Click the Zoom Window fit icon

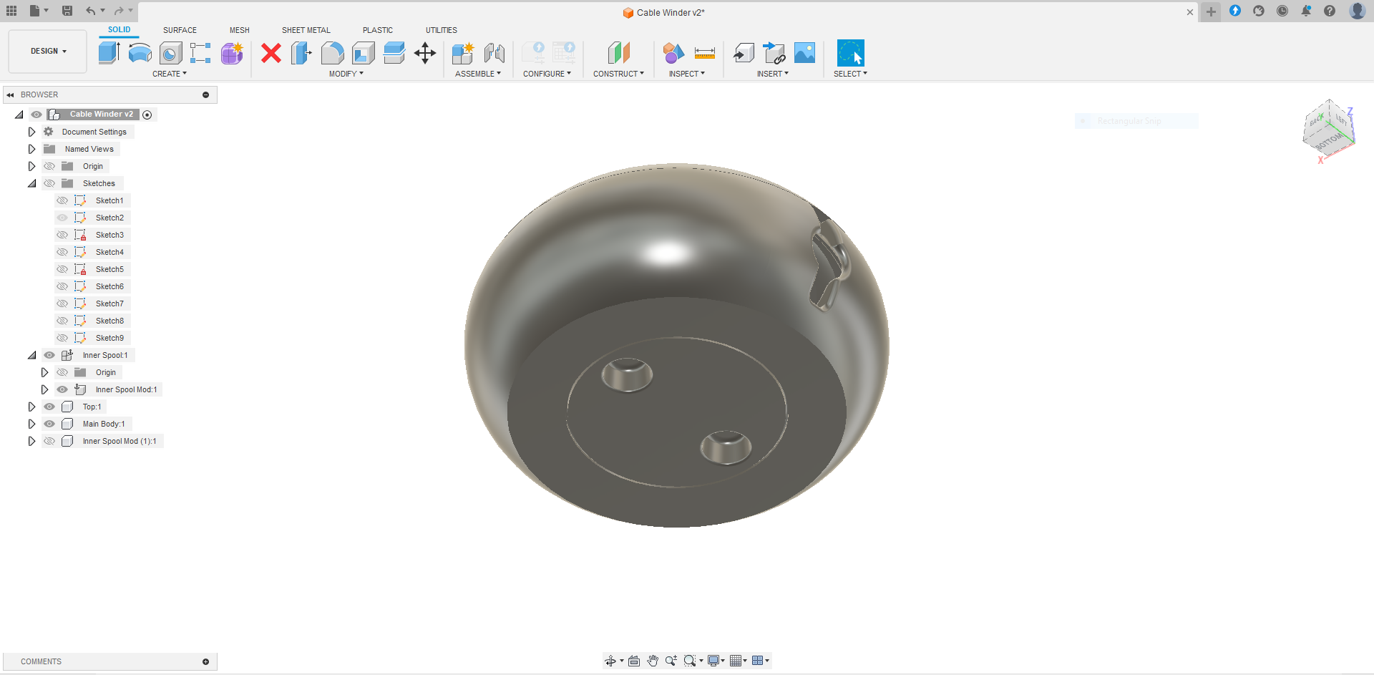(x=690, y=661)
